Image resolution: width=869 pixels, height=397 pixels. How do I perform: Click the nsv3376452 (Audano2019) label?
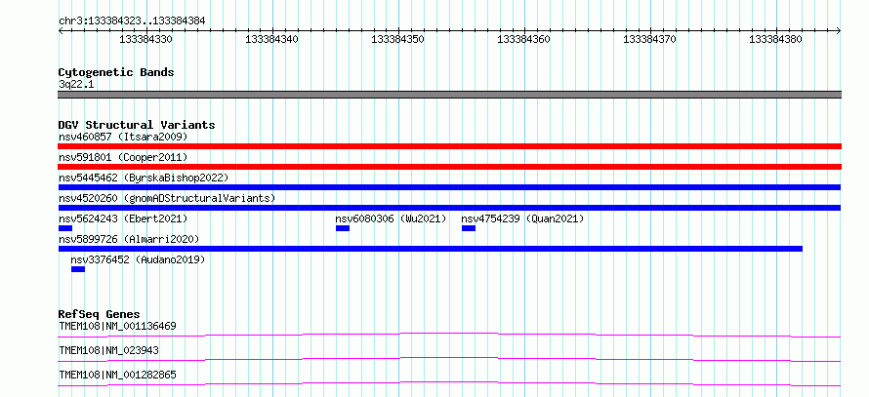point(138,259)
